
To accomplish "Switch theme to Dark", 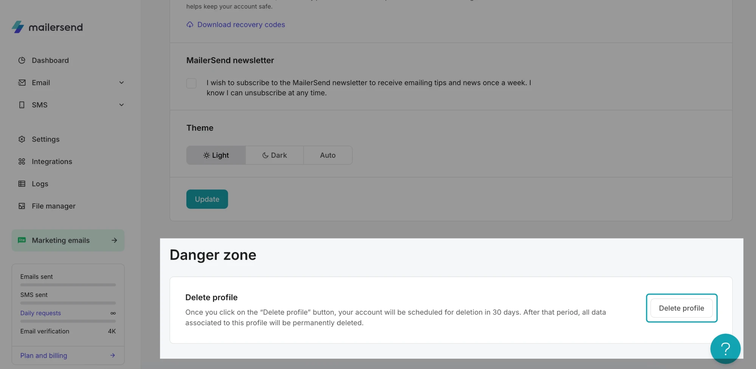I will click(x=274, y=155).
